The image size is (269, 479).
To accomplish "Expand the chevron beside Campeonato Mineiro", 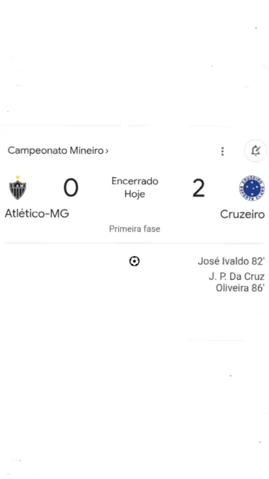I will point(107,151).
